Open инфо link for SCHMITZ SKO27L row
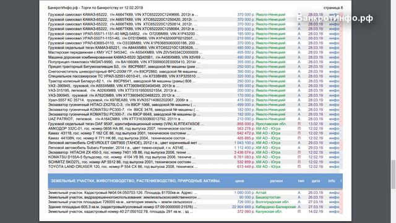 pyautogui.click(x=334, y=162)
